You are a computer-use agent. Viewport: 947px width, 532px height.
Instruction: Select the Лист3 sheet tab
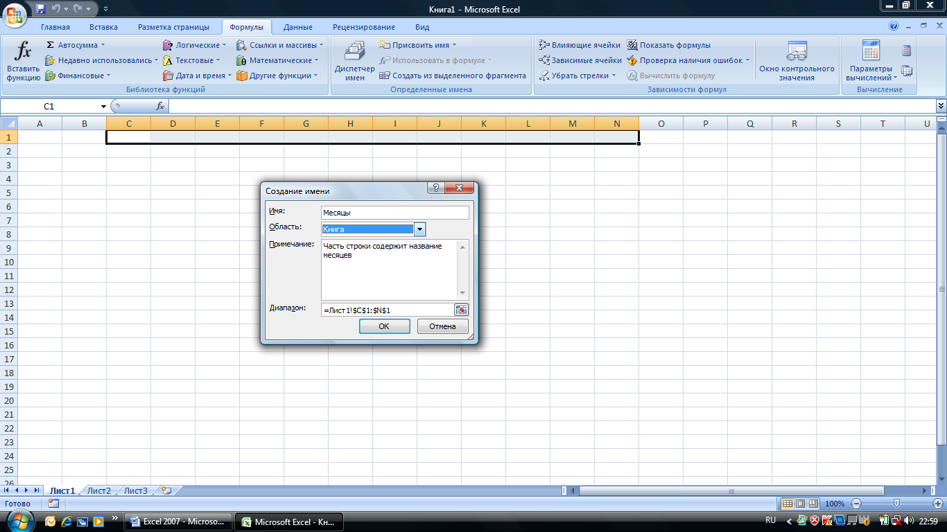[135, 490]
